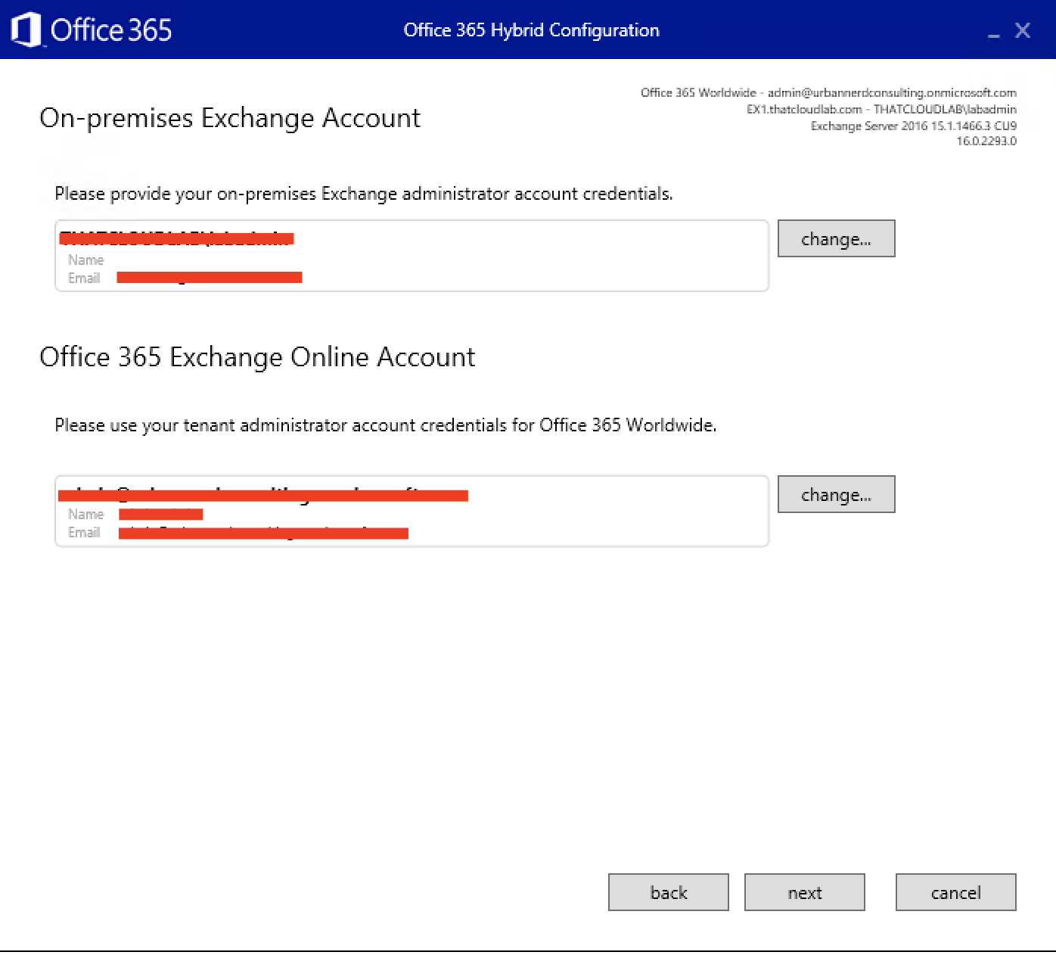This screenshot has width=1056, height=955.
Task: Close the Hybrid Configuration wizard window
Action: tap(1023, 30)
